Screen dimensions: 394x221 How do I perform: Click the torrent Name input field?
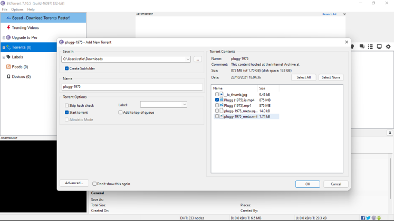point(132,87)
